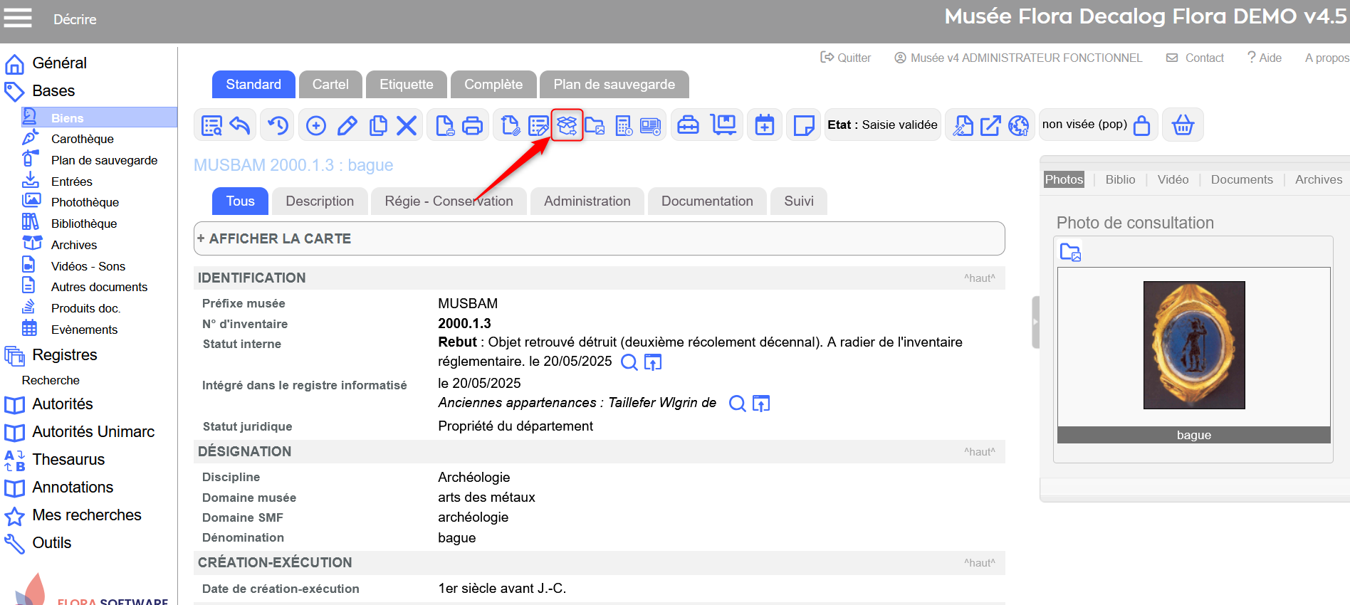Viewport: 1350px width, 605px height.
Task: Add to basket with the basket icon
Action: click(1183, 125)
